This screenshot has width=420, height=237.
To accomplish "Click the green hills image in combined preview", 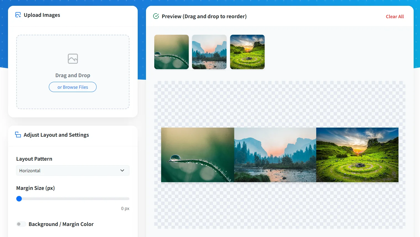I will (357, 155).
